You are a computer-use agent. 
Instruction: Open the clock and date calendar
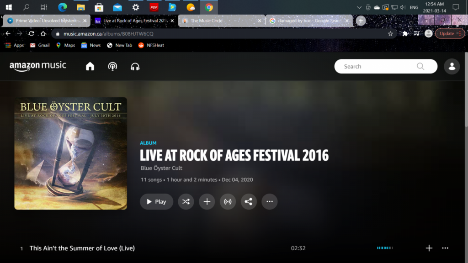tap(434, 7)
